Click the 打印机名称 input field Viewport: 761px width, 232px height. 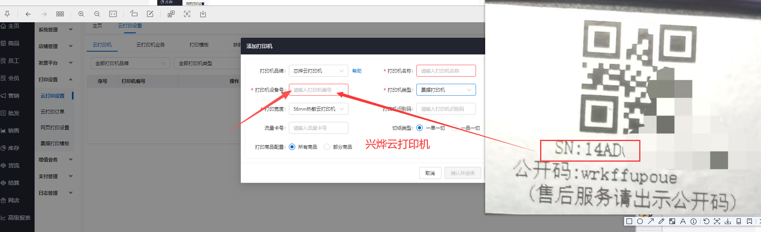point(446,71)
